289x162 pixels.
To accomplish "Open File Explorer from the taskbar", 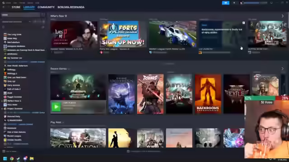I will (32, 158).
